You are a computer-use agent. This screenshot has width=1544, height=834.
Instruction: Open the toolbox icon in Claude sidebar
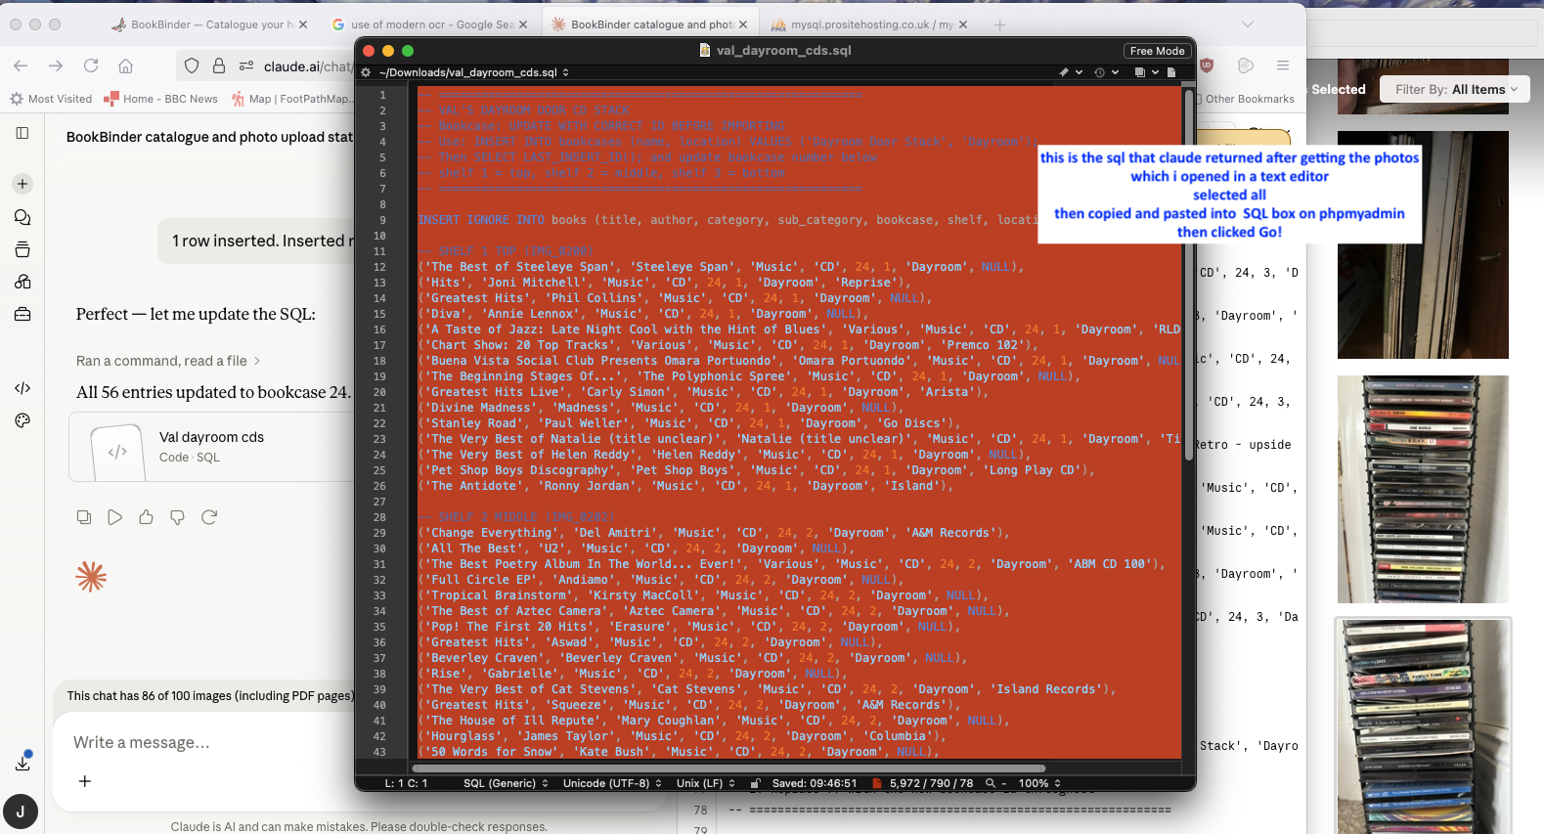coord(22,314)
